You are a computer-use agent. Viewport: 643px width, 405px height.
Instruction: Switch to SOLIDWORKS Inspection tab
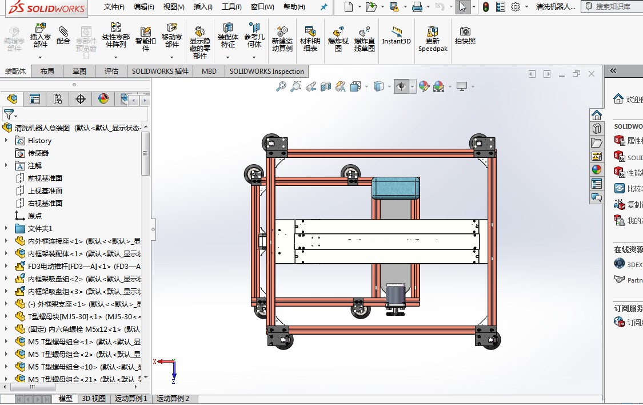[x=266, y=71]
